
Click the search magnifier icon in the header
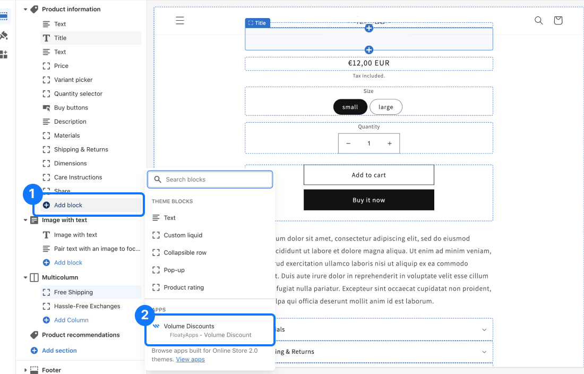[x=538, y=21]
